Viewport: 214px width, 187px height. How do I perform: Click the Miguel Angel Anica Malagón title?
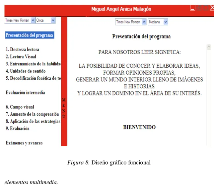click(121, 9)
